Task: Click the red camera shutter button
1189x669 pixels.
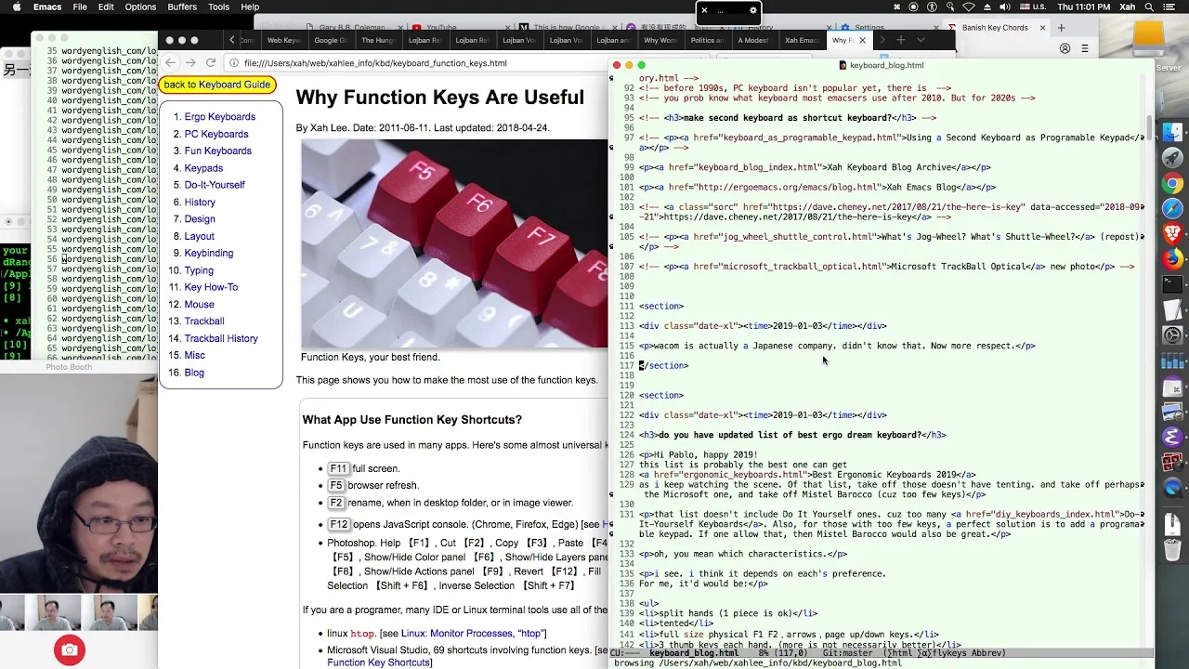Action: (x=70, y=650)
